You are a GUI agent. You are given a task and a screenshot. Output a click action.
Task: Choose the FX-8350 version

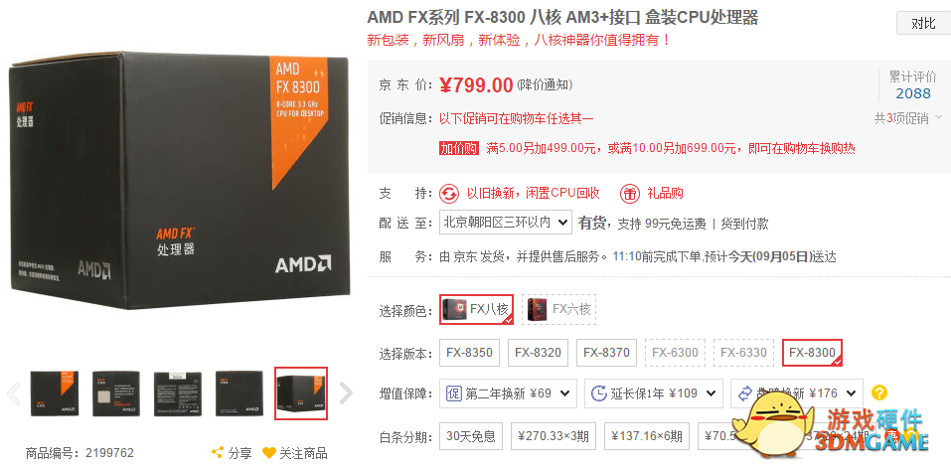(x=469, y=353)
